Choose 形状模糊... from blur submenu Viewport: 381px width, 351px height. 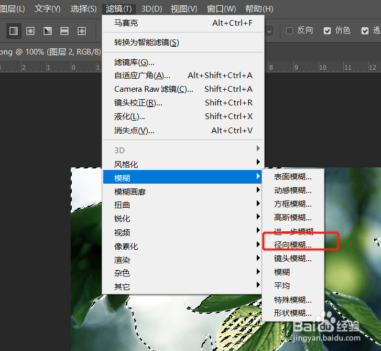(x=293, y=313)
